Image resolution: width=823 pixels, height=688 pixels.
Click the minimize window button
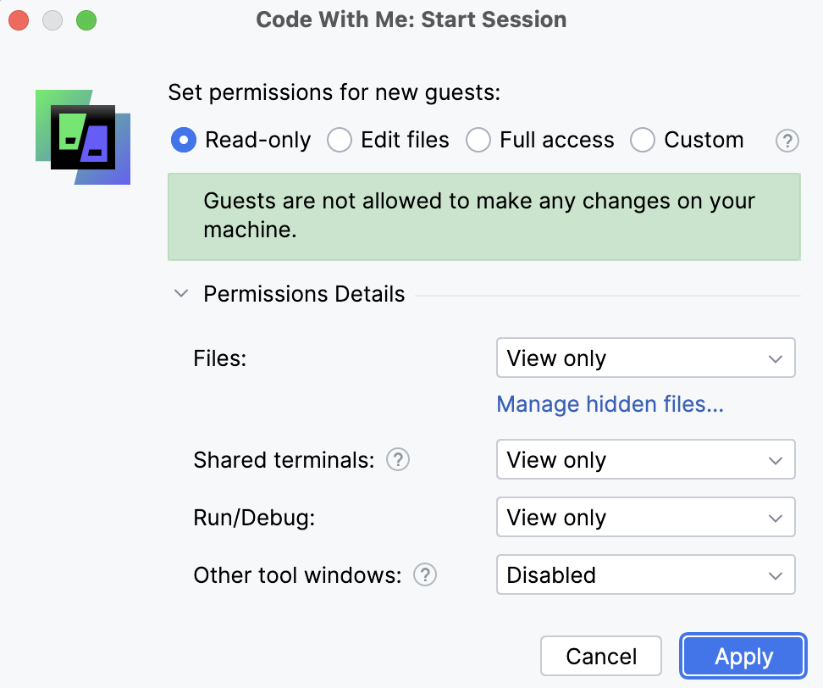coord(52,20)
